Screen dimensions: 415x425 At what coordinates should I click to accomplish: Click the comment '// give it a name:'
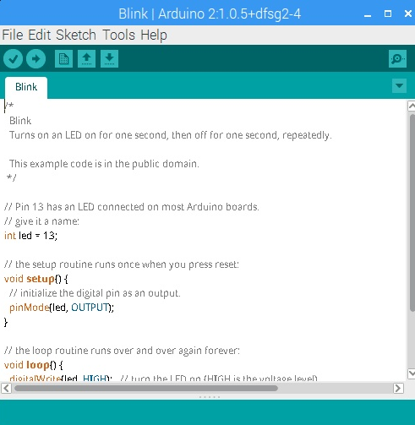pos(41,221)
